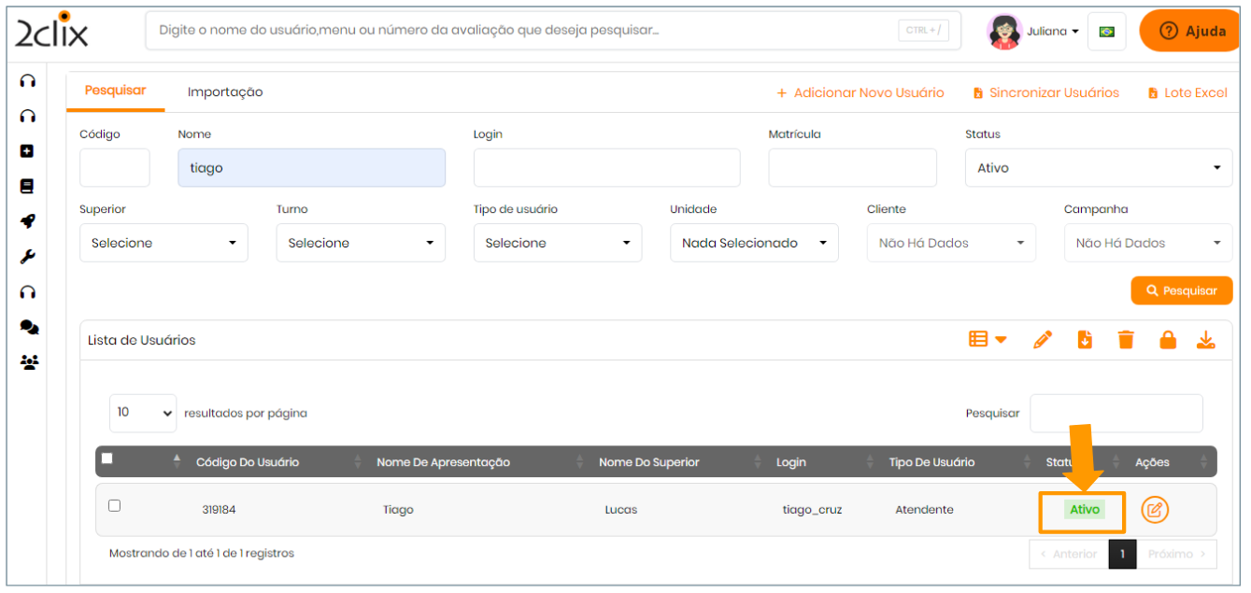The width and height of the screenshot is (1251, 593).
Task: Open the Tipo de usuário dropdown
Action: point(557,243)
